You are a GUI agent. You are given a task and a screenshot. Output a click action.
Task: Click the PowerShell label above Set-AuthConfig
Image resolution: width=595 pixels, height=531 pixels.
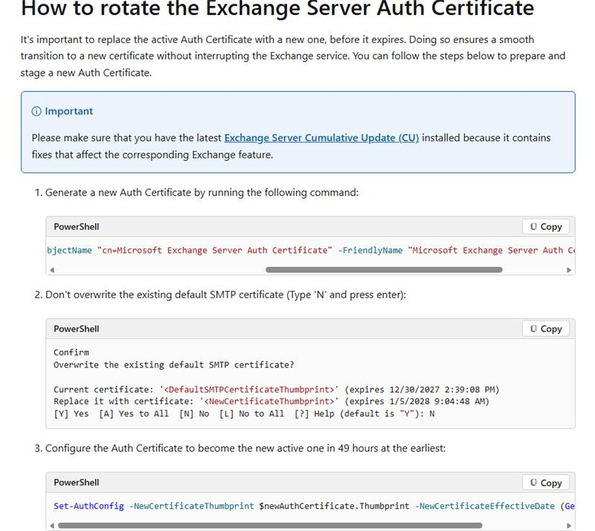[77, 483]
